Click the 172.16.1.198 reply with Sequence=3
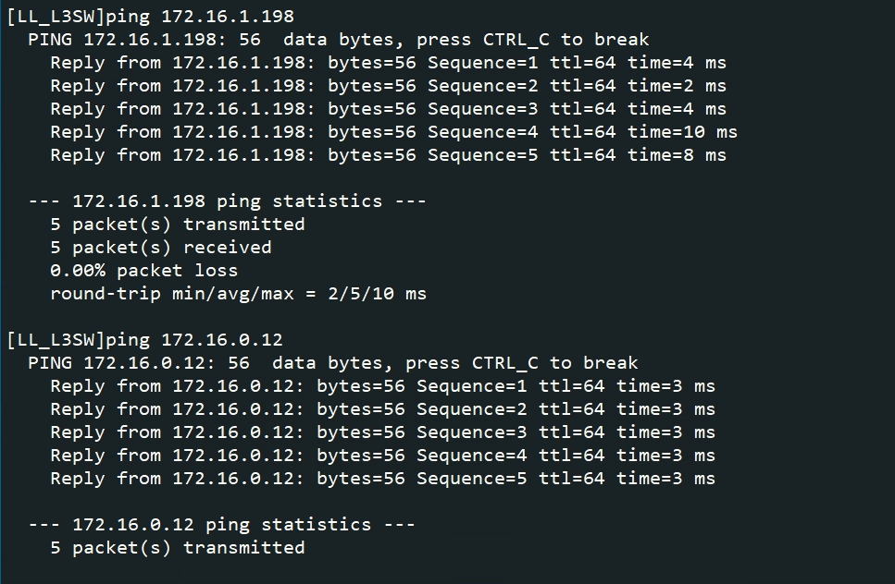 coord(388,109)
